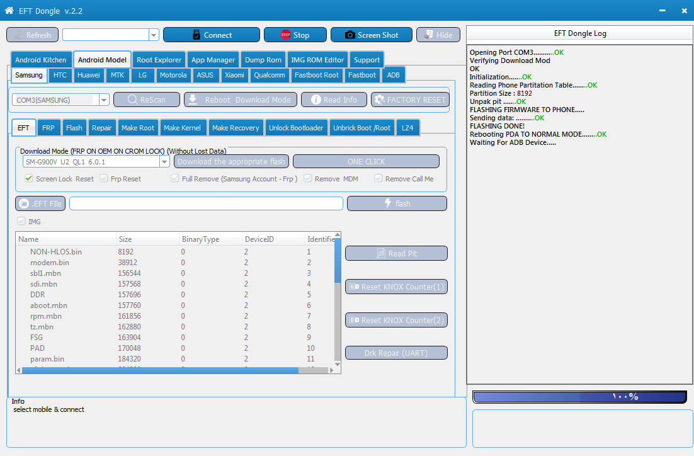Click the empty port combo box field
The width and height of the screenshot is (694, 456).
[106, 35]
